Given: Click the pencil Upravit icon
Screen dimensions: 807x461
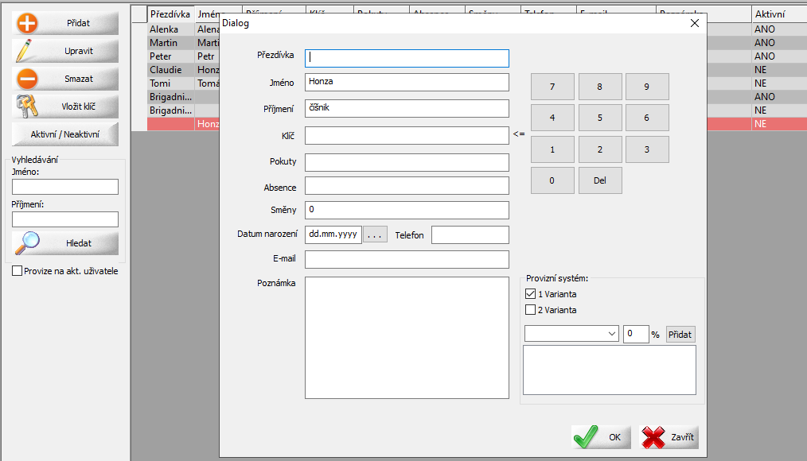Looking at the screenshot, I should tap(28, 51).
